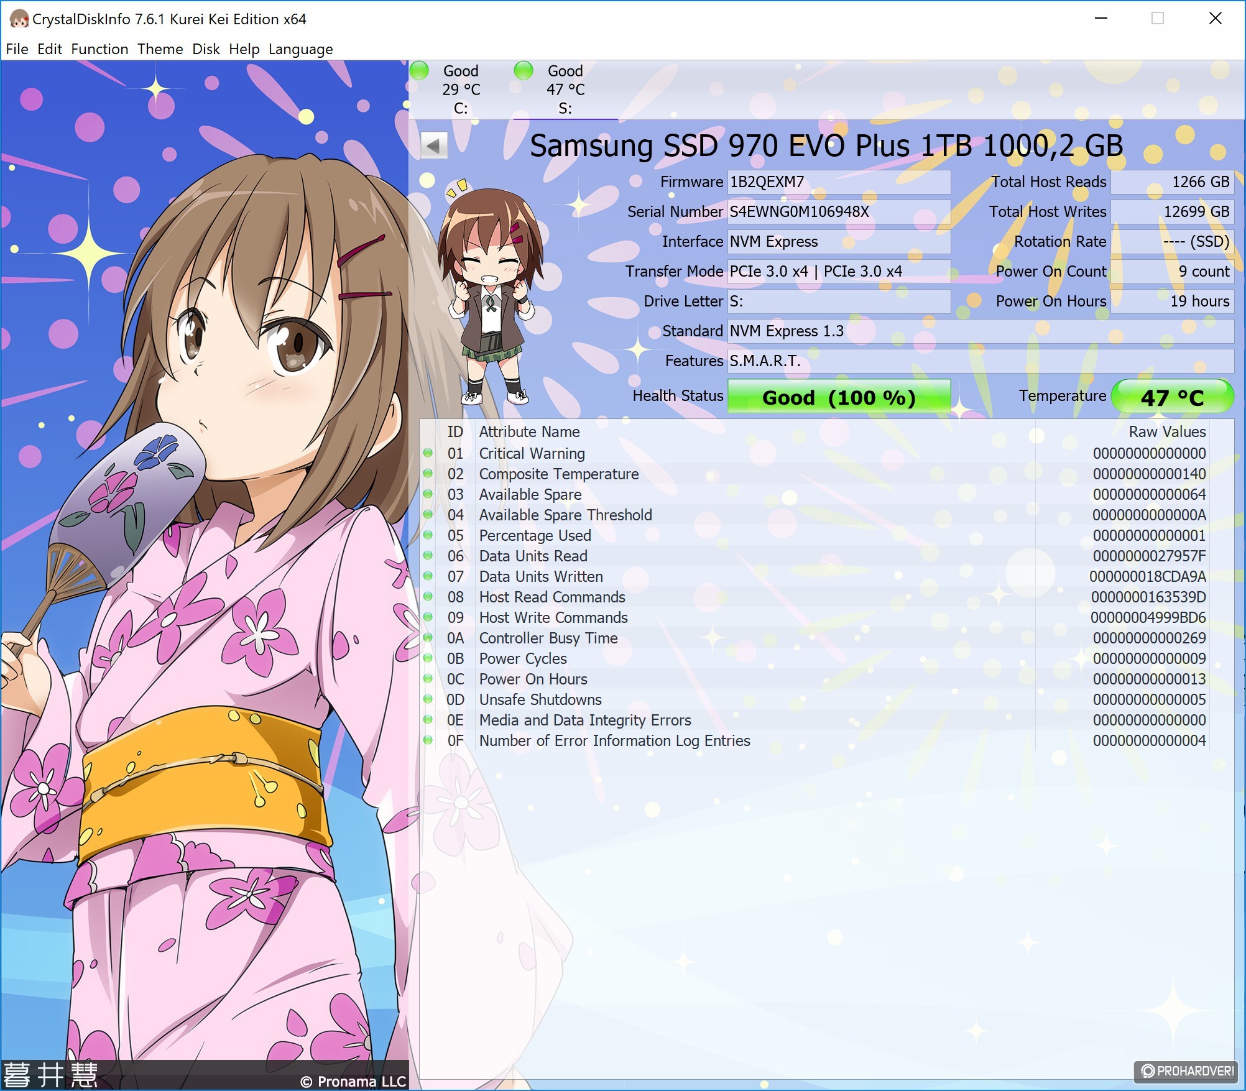
Task: Click the Pronama LLC copyright text
Action: pos(353,1081)
